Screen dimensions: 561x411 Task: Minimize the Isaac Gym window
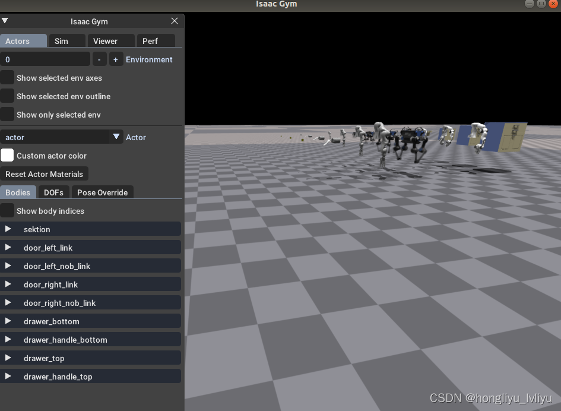pyautogui.click(x=530, y=4)
